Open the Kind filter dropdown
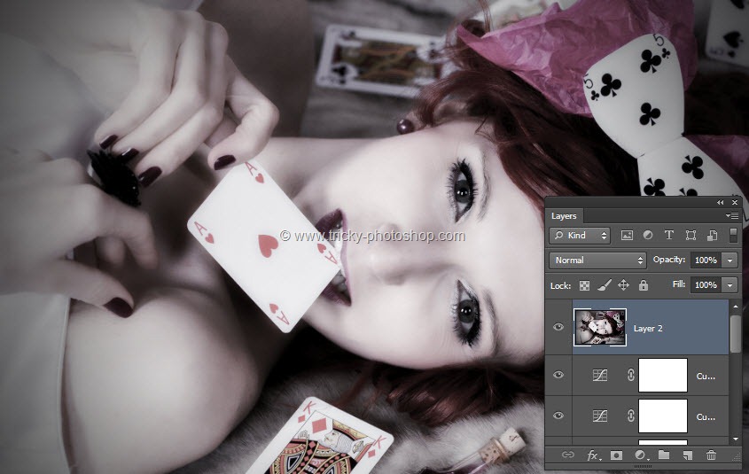This screenshot has width=749, height=474. (x=581, y=236)
